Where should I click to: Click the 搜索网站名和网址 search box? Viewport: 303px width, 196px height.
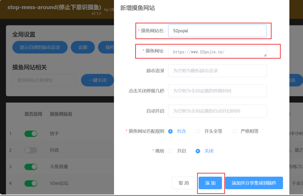point(44,80)
